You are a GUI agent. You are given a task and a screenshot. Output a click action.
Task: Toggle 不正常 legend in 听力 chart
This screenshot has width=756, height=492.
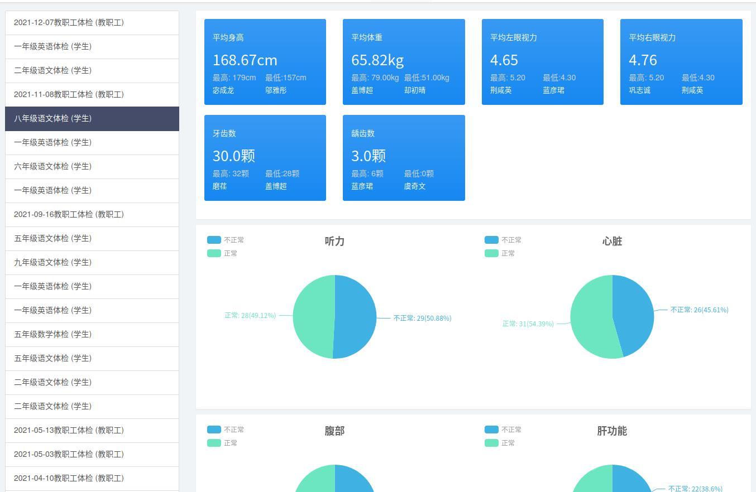coord(226,240)
